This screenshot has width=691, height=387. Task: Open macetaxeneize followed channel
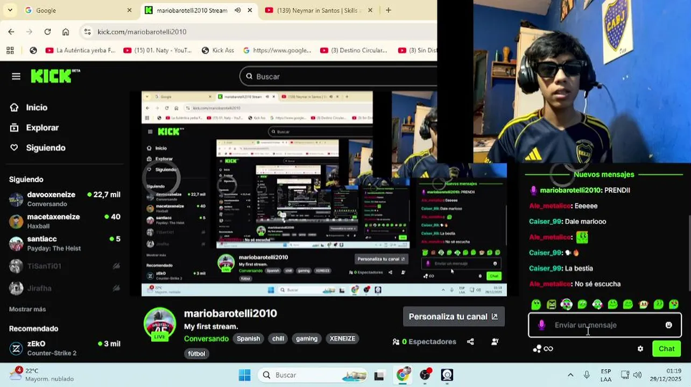[x=65, y=221]
